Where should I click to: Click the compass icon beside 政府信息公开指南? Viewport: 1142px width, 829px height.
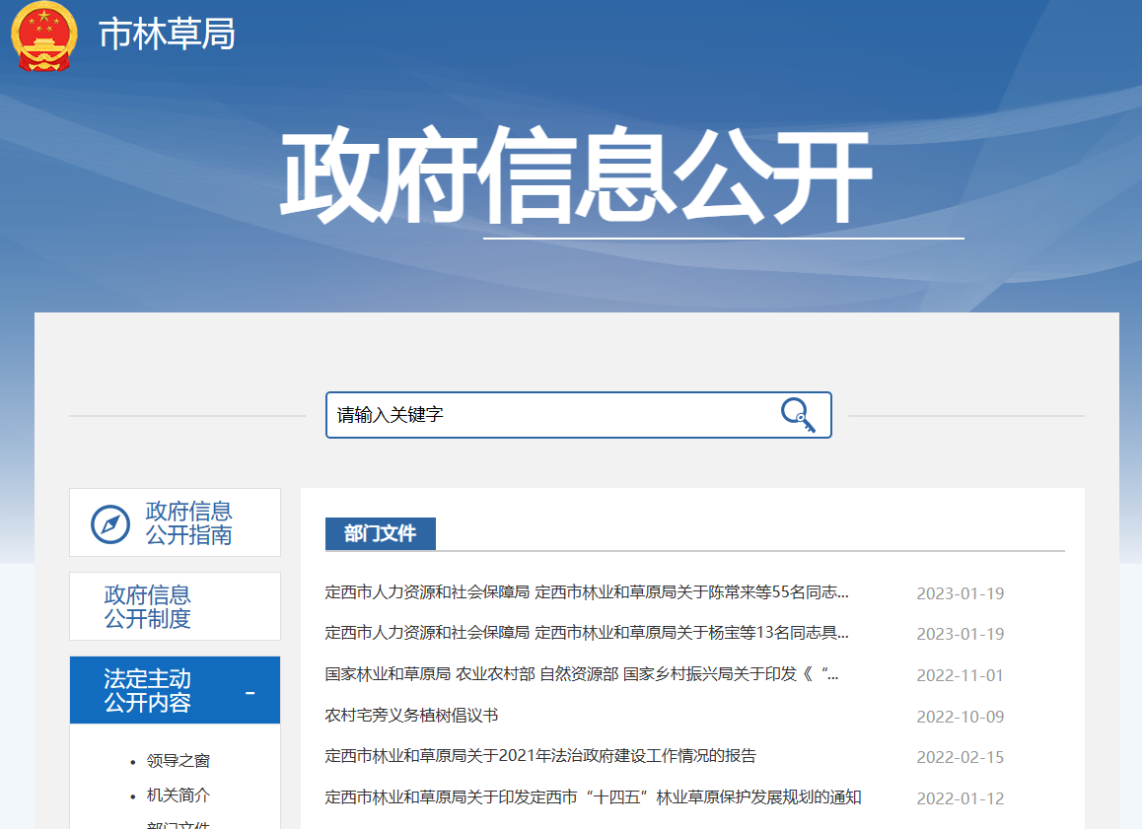(x=110, y=523)
